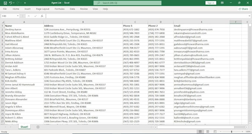Click the Insert Function fx icon
The image size is (252, 134).
tap(42, 16)
